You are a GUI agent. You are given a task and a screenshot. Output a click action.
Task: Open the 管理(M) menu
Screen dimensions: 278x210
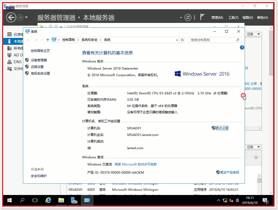217,17
